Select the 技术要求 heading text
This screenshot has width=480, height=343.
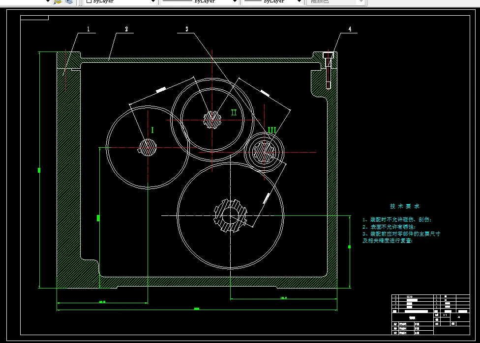404,206
